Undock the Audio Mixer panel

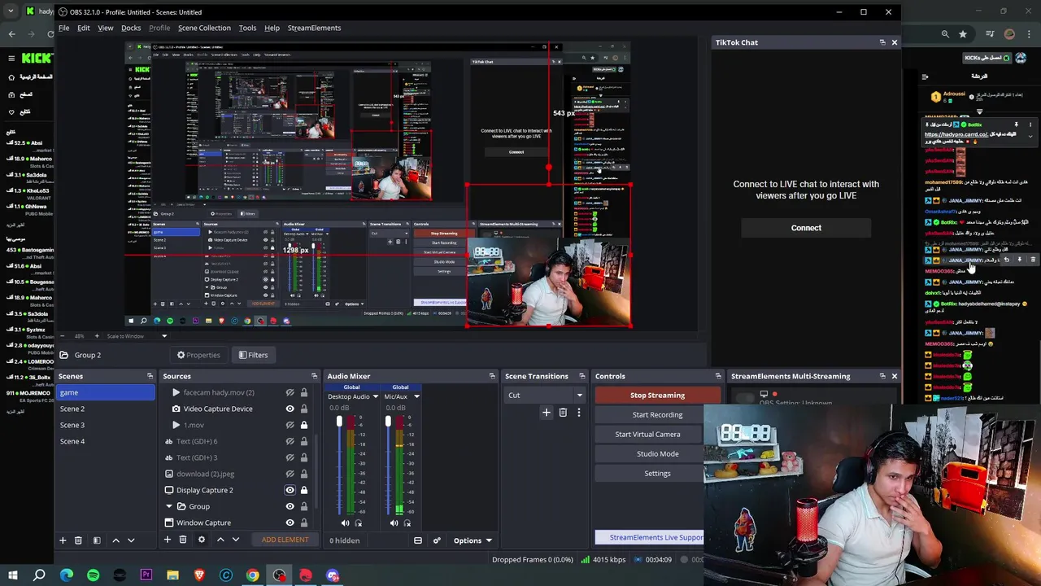click(x=492, y=376)
